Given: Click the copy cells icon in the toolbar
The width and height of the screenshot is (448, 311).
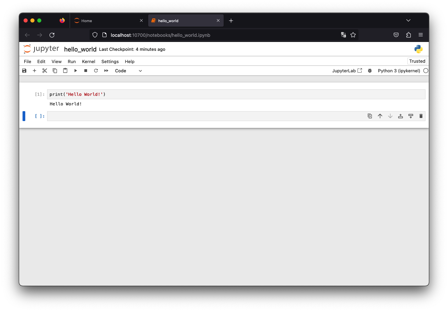Looking at the screenshot, I should point(55,71).
